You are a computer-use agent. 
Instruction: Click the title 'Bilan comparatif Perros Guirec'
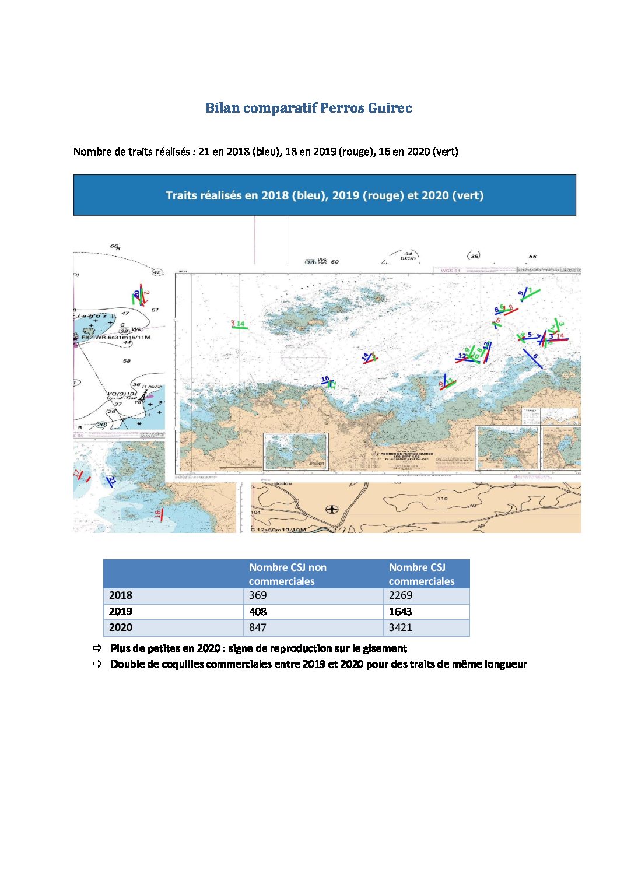coord(308,108)
